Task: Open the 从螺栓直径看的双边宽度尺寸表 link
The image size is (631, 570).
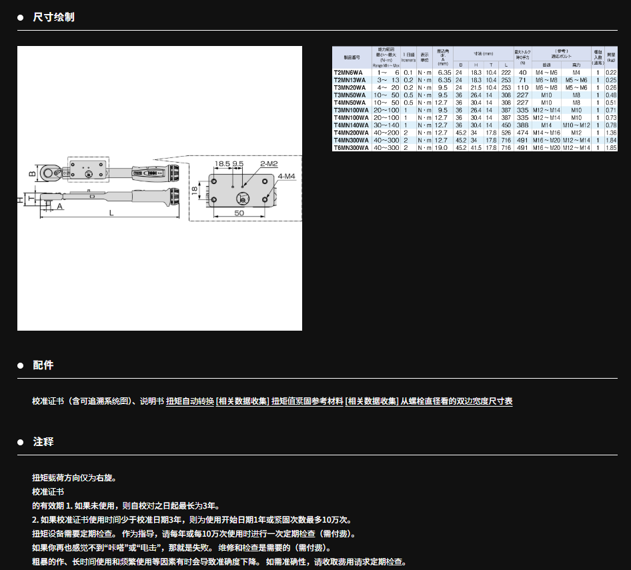Action: (x=456, y=401)
